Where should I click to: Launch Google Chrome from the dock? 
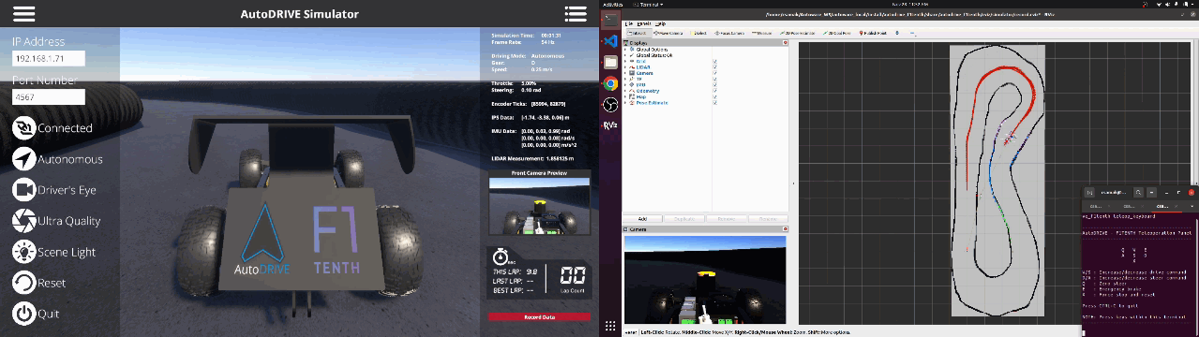tap(610, 83)
